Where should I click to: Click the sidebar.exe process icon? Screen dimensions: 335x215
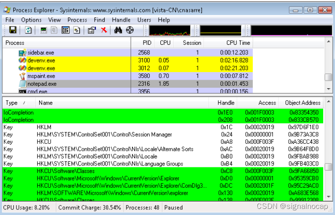22,53
